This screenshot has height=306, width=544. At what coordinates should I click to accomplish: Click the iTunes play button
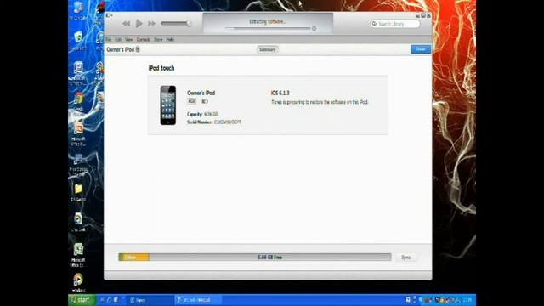click(139, 23)
